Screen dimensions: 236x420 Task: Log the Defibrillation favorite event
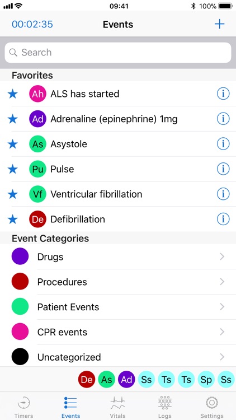pos(118,219)
